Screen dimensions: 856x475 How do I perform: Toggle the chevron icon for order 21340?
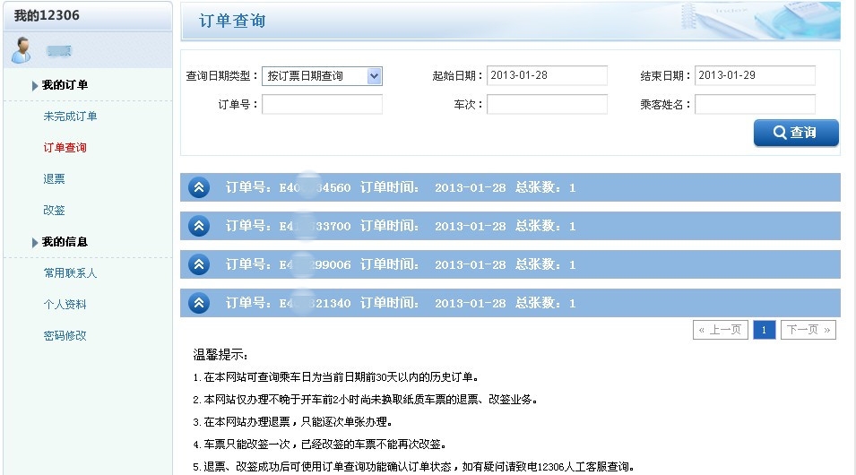199,303
